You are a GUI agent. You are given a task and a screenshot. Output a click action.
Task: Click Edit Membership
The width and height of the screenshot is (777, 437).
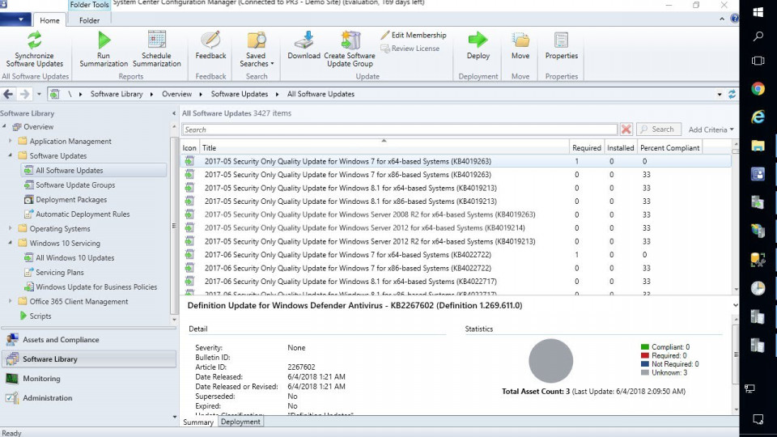click(x=414, y=35)
